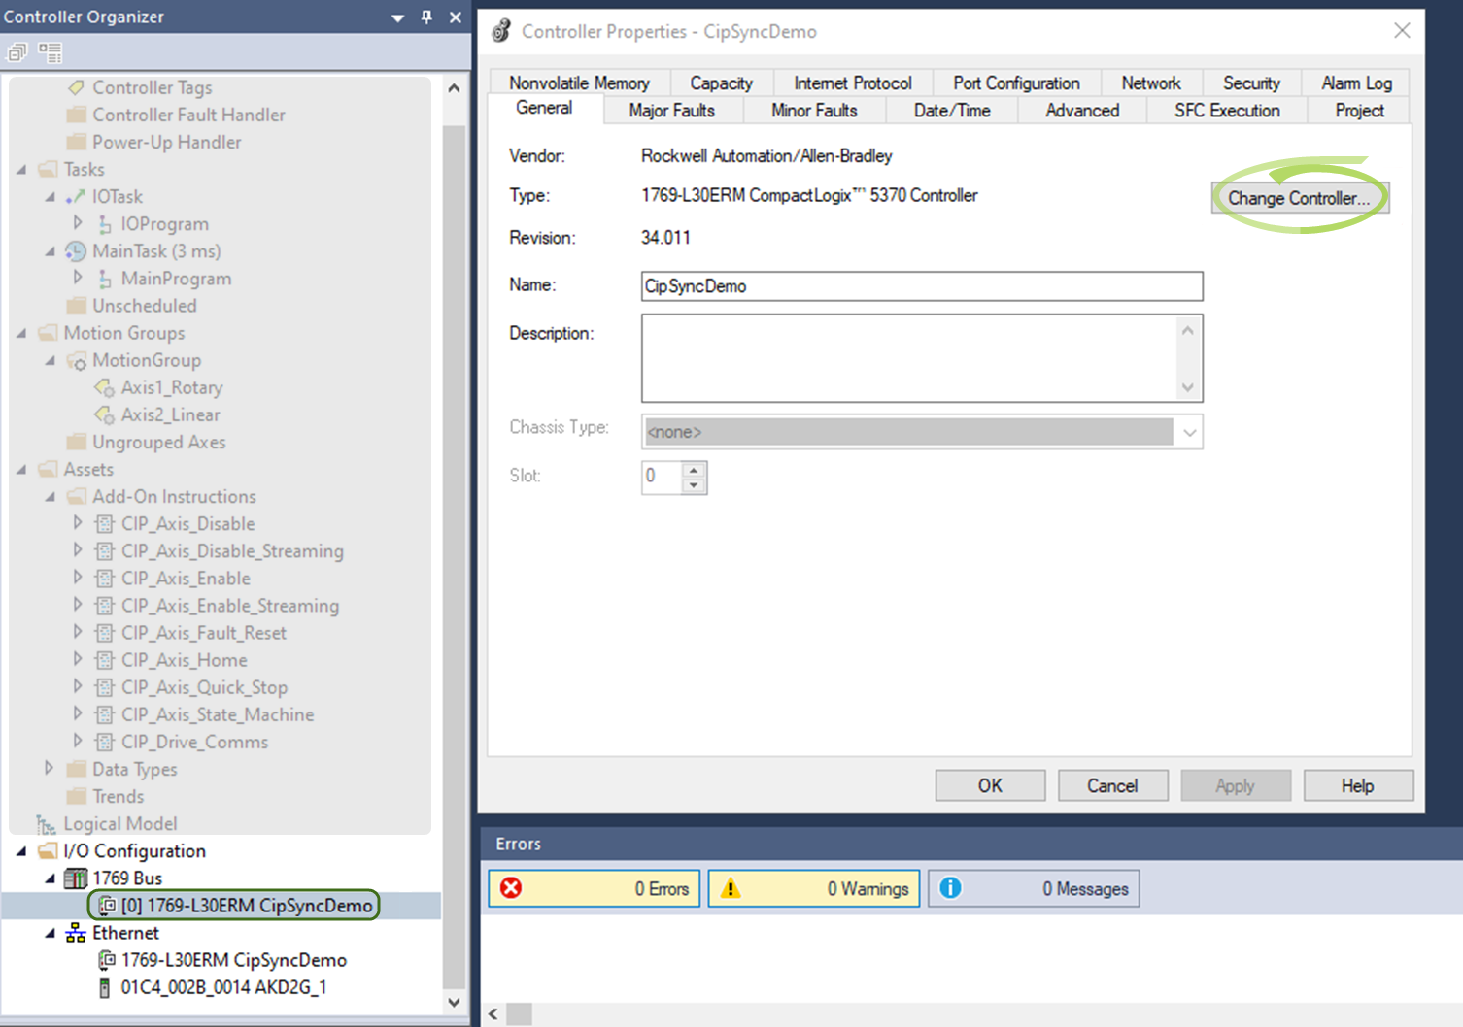Expand the Data Types folder
Viewport: 1463px width, 1027px height.
[49, 768]
